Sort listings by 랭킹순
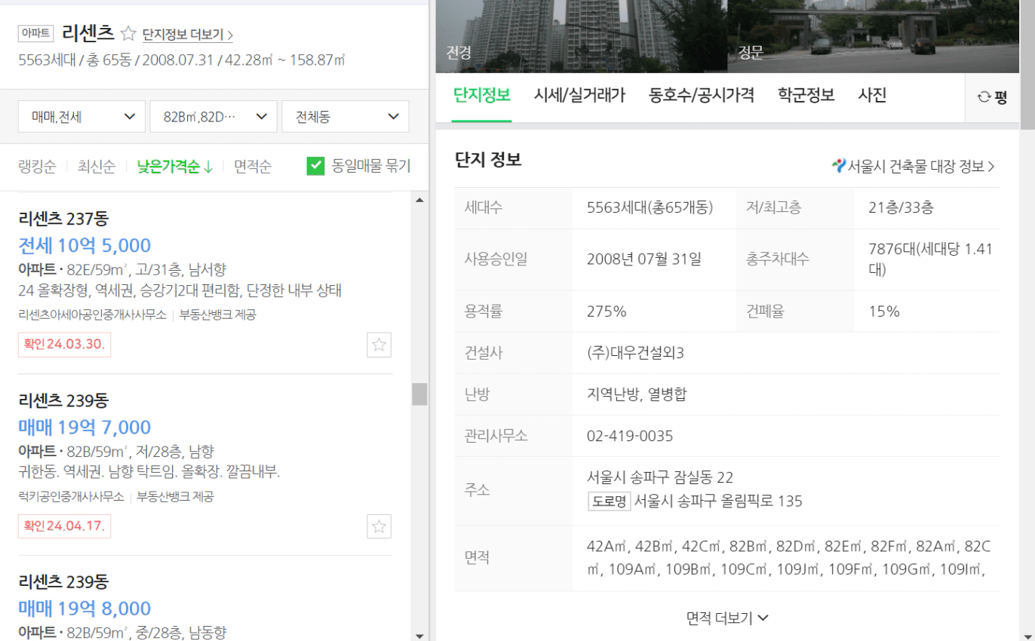Screen dimensions: 1035x641 [37, 167]
